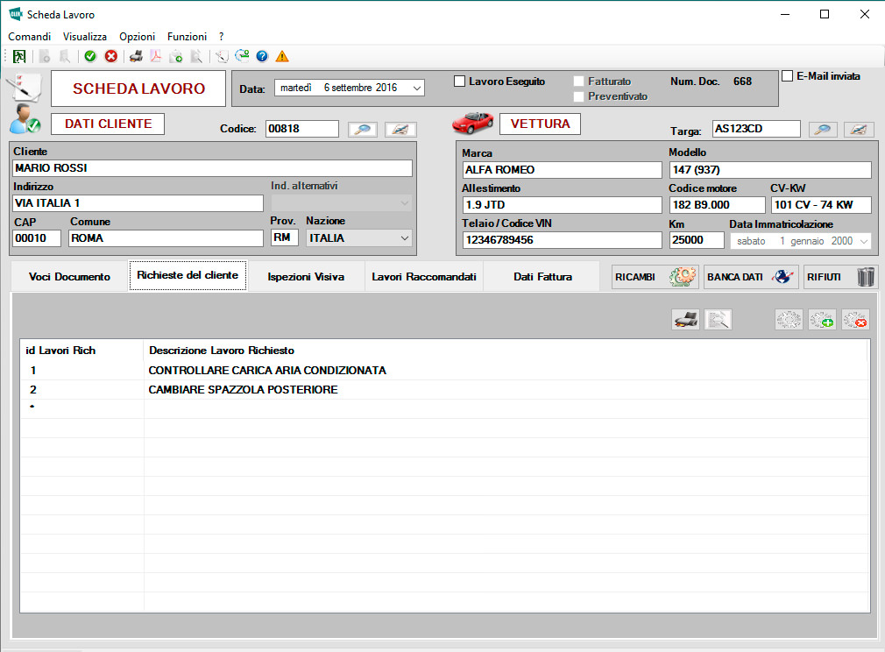Open the Data date picker dropdown
Screen dimensions: 885x652
click(416, 88)
